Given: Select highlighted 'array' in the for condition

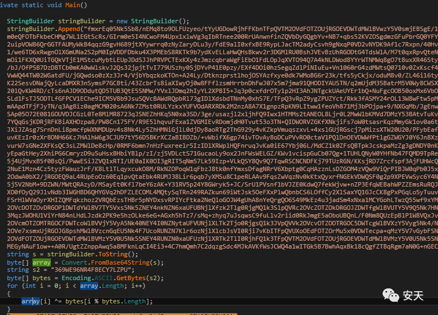Looking at the screenshot, I should point(89,286).
